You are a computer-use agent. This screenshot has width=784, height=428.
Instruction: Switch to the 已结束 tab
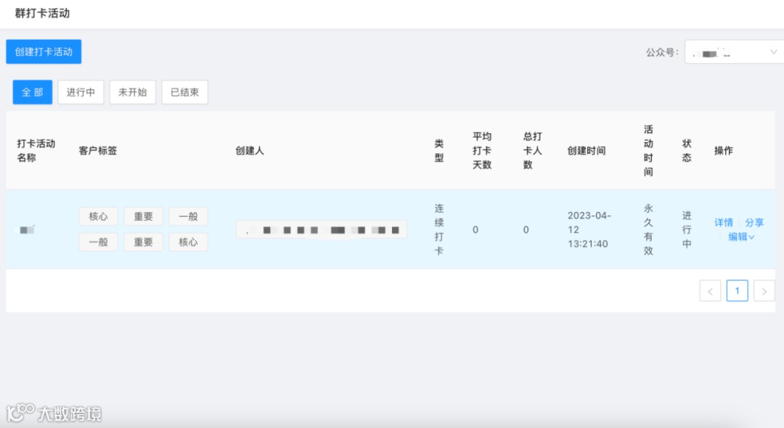pos(184,92)
